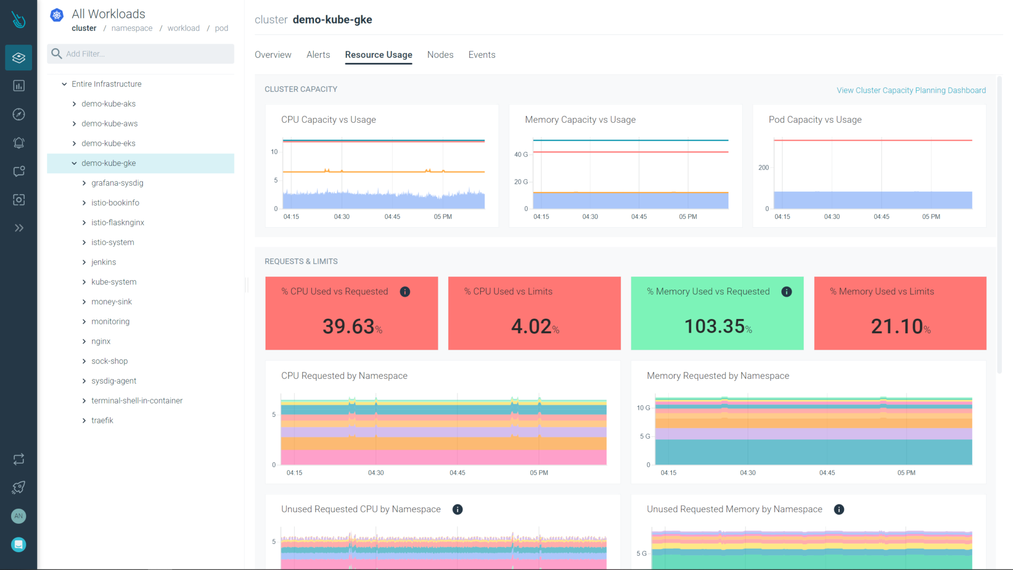Open Alerts via the bell icon

pos(18,143)
